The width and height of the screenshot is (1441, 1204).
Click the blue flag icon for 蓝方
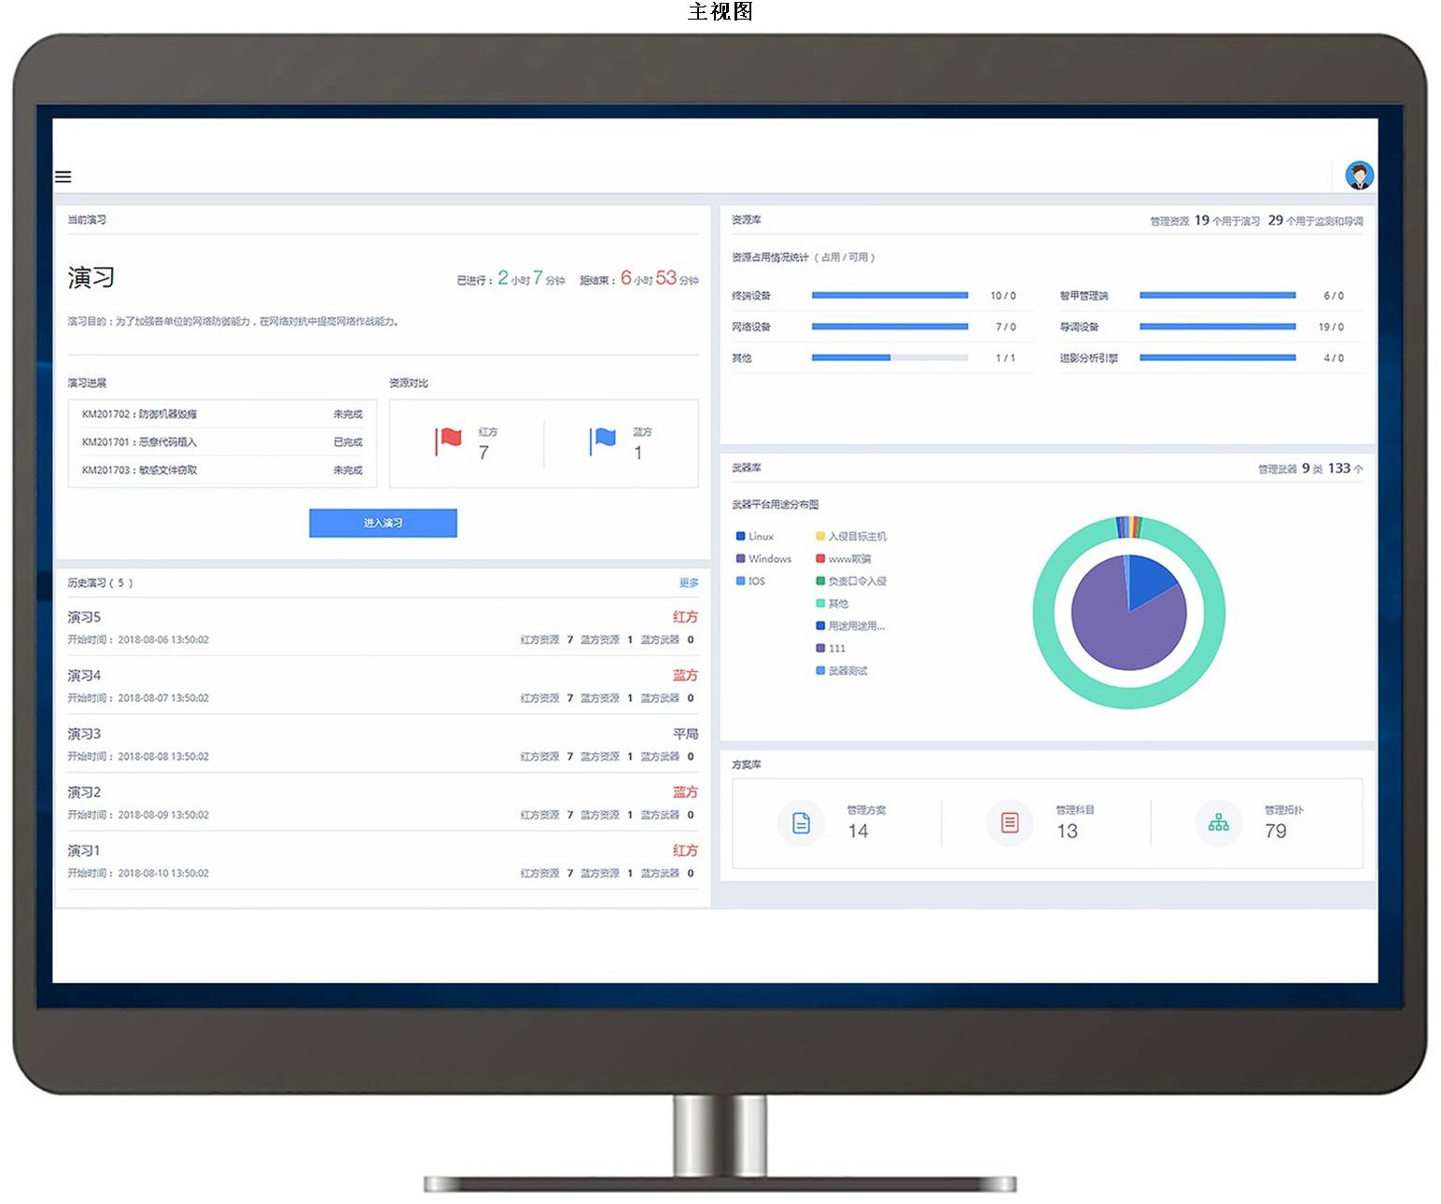coord(603,441)
